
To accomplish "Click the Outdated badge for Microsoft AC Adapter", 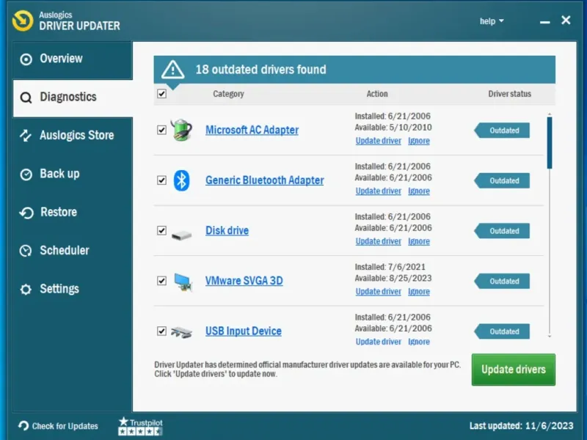I will pos(502,131).
